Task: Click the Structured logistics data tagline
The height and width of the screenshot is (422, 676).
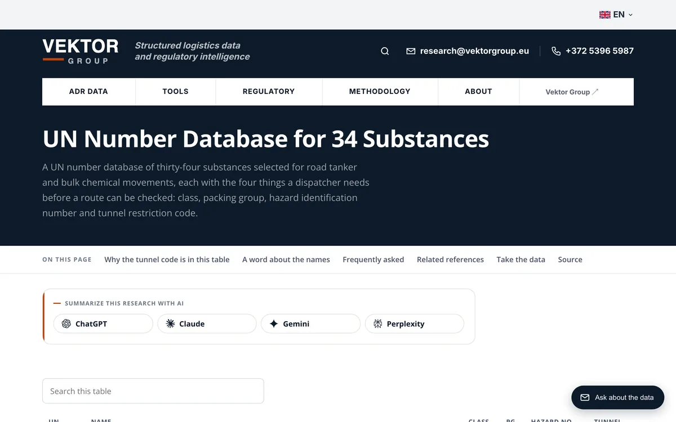Action: 192,51
